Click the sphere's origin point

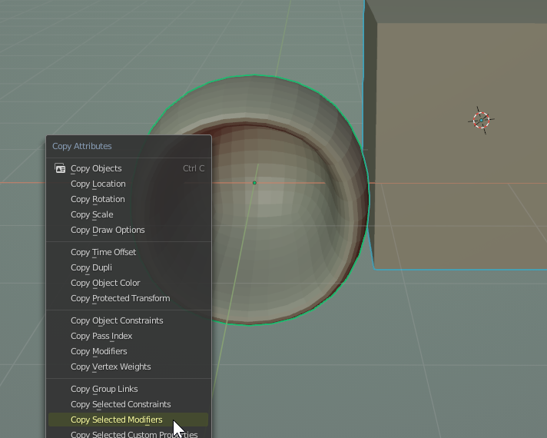pos(254,183)
